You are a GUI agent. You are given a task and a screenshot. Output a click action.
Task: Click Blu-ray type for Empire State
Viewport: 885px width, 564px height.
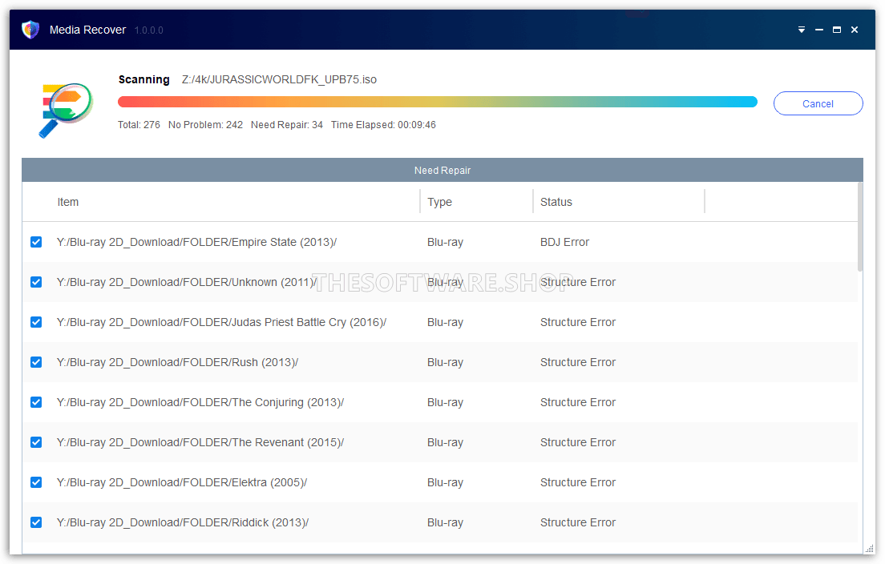(445, 242)
